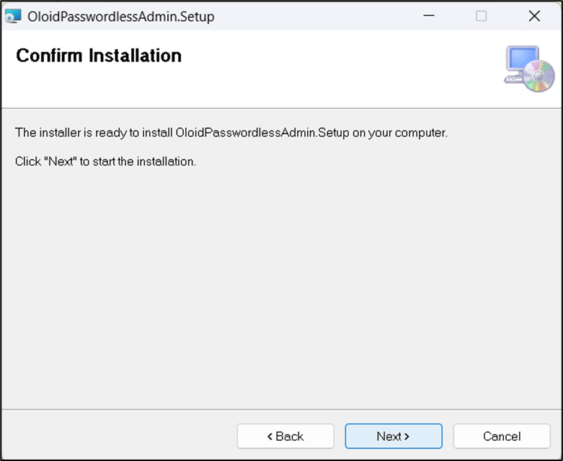Click the 'Click "Next" to start' instruction text
Screen dimensions: 563x461
(105, 162)
